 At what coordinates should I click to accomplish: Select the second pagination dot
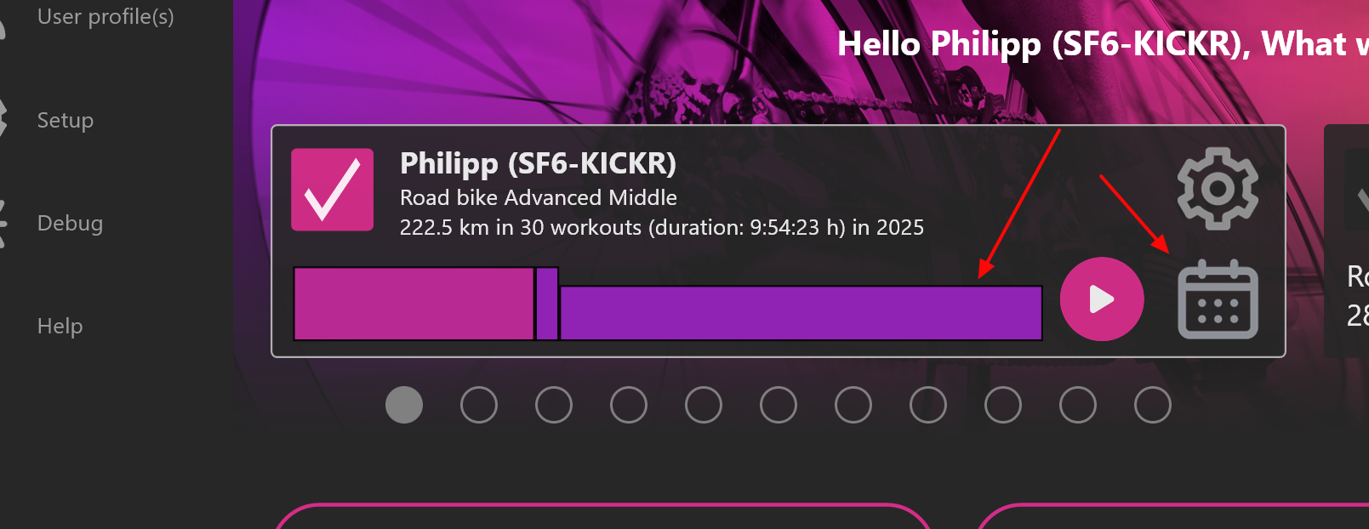(x=479, y=405)
